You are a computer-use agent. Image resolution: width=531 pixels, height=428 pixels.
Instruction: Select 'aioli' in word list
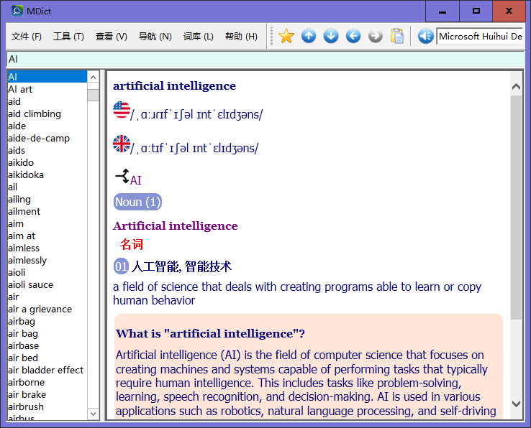(47, 272)
